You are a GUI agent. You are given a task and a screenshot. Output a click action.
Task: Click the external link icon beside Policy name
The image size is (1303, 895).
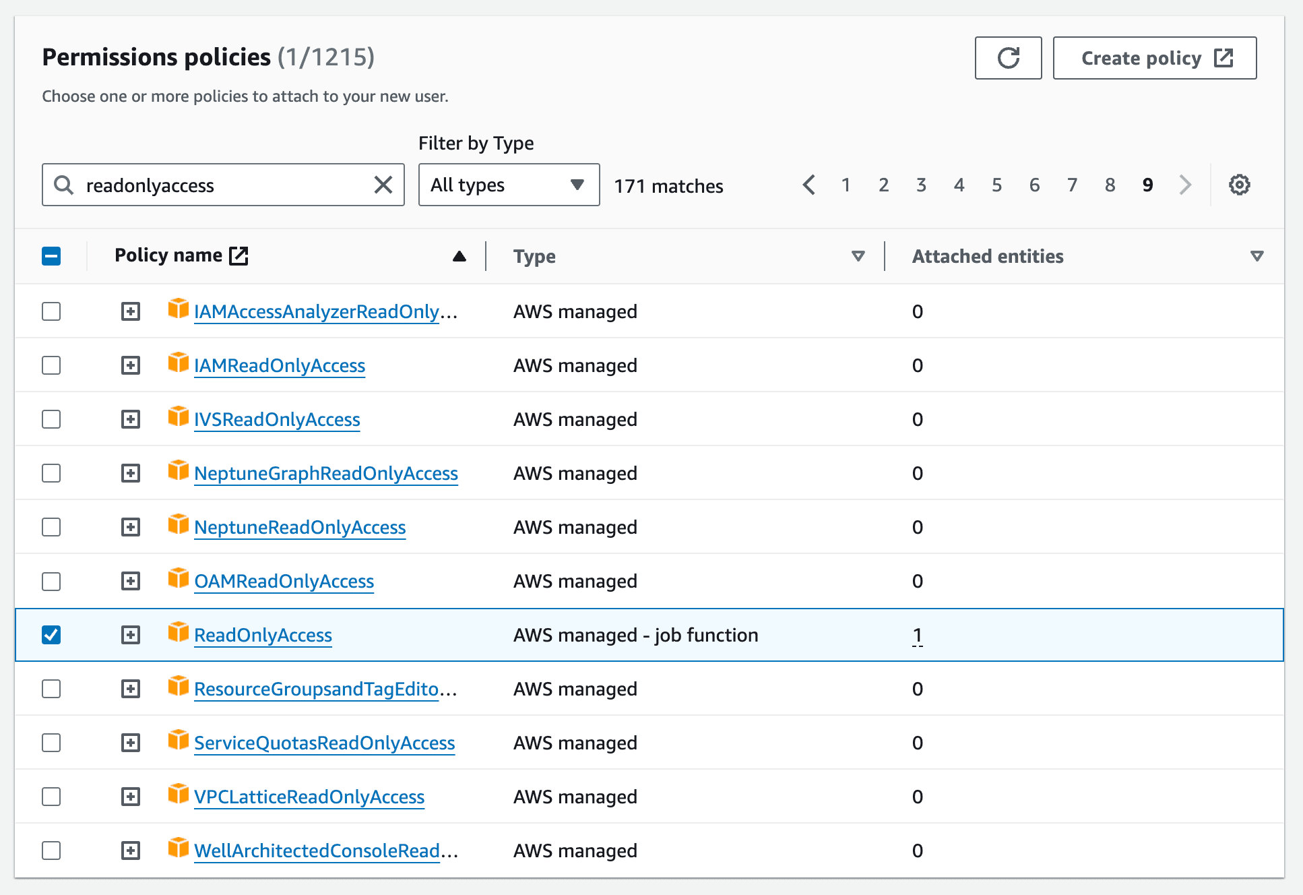pyautogui.click(x=240, y=255)
